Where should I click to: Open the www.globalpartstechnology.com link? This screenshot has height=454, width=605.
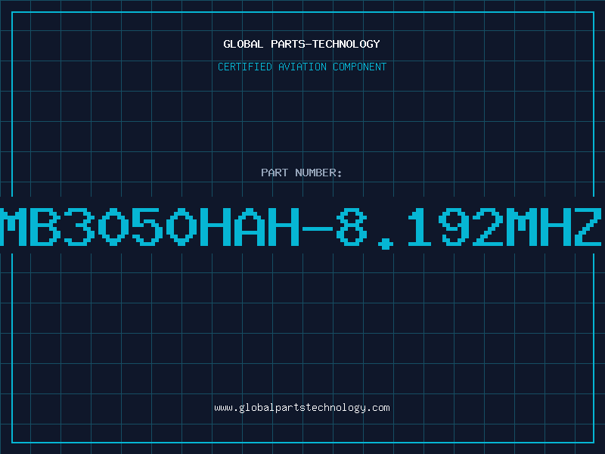point(302,408)
